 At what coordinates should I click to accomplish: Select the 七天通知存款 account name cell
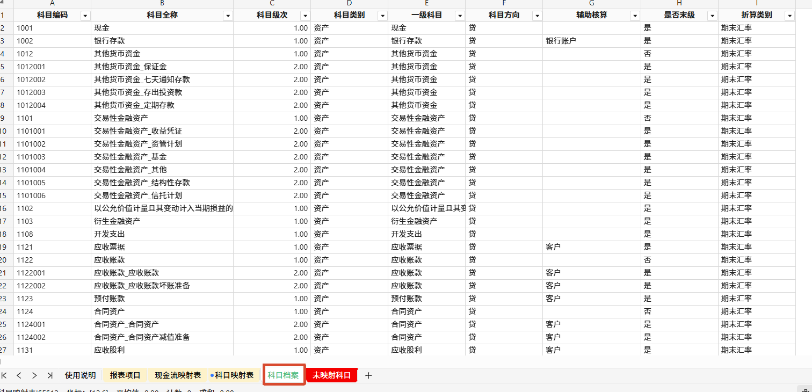(x=162, y=79)
